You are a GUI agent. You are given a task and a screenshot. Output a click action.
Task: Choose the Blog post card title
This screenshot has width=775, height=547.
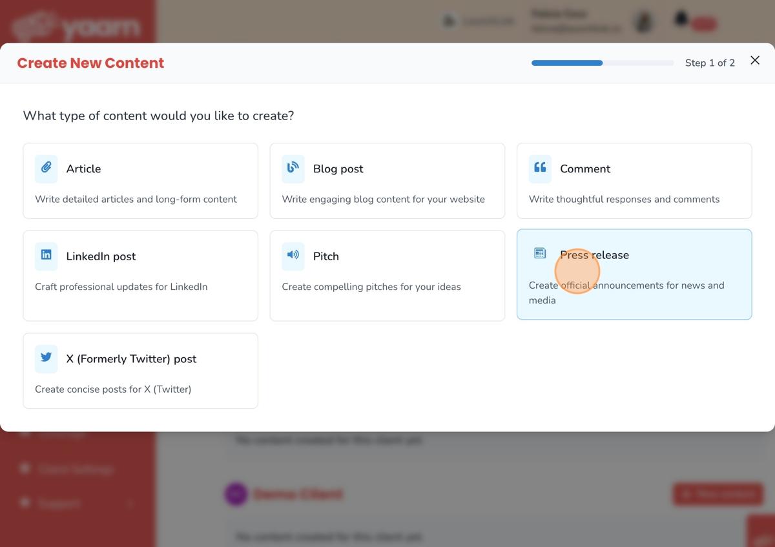pos(338,169)
